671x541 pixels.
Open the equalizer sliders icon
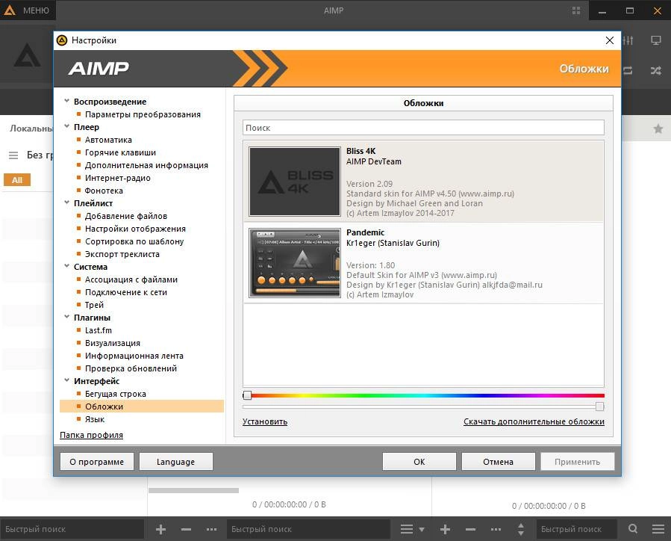628,40
